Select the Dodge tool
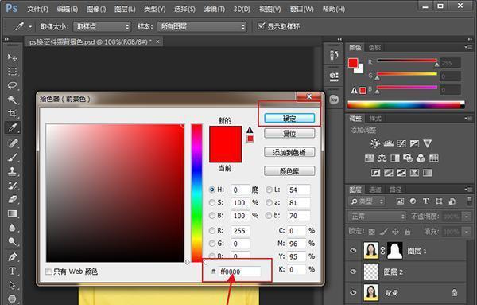The height and width of the screenshot is (305, 477). pos(12,241)
